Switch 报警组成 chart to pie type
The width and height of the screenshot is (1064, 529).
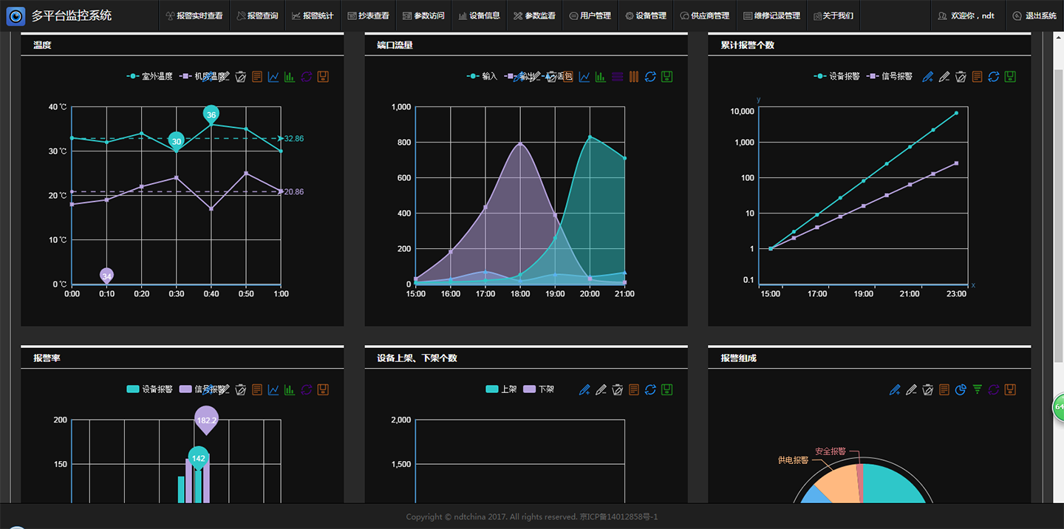[961, 389]
